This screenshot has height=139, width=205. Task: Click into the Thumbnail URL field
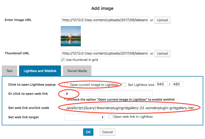click(105, 53)
